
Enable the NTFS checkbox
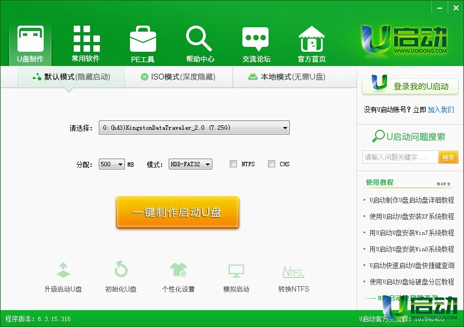point(233,163)
